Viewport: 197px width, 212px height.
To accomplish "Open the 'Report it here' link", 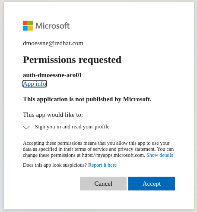I will pyautogui.click(x=102, y=165).
